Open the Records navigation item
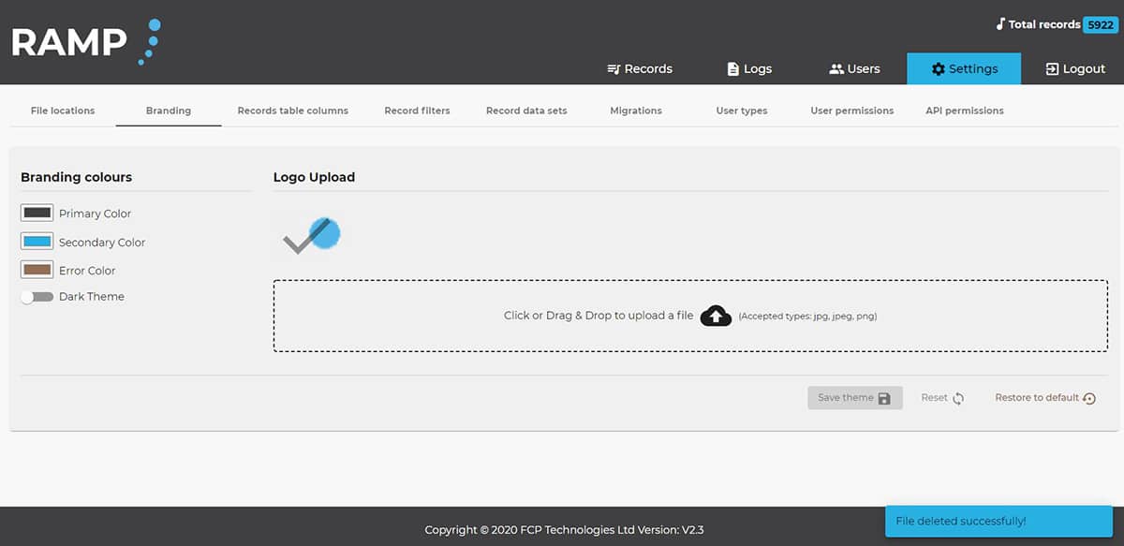Image resolution: width=1124 pixels, height=546 pixels. pyautogui.click(x=640, y=68)
